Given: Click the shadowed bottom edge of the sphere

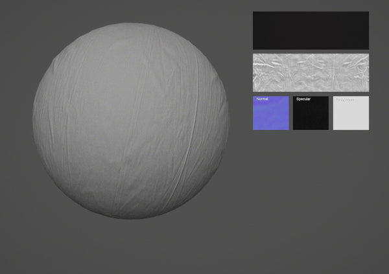Looking at the screenshot, I should click(x=130, y=216).
